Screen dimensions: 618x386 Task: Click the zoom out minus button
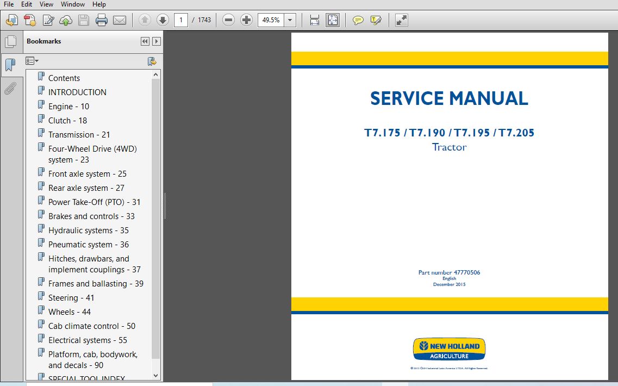pos(228,20)
